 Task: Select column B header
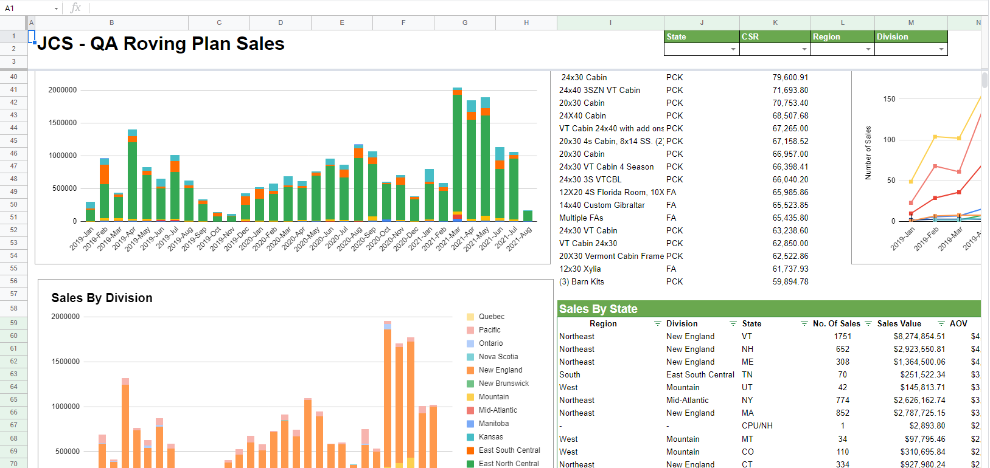point(112,22)
